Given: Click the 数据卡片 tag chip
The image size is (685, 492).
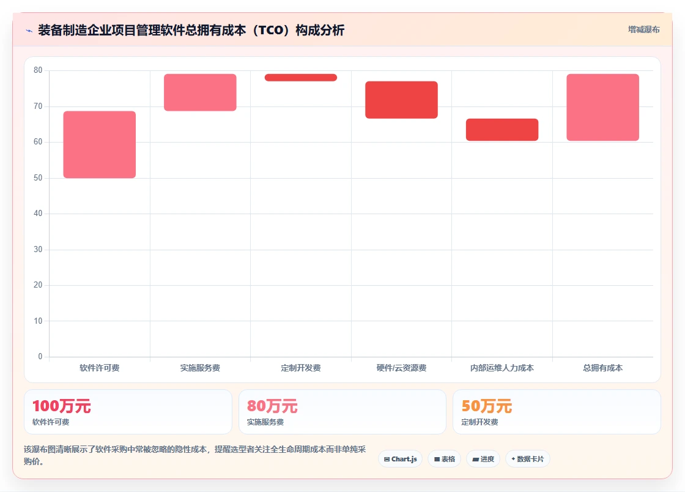Looking at the screenshot, I should 528,459.
